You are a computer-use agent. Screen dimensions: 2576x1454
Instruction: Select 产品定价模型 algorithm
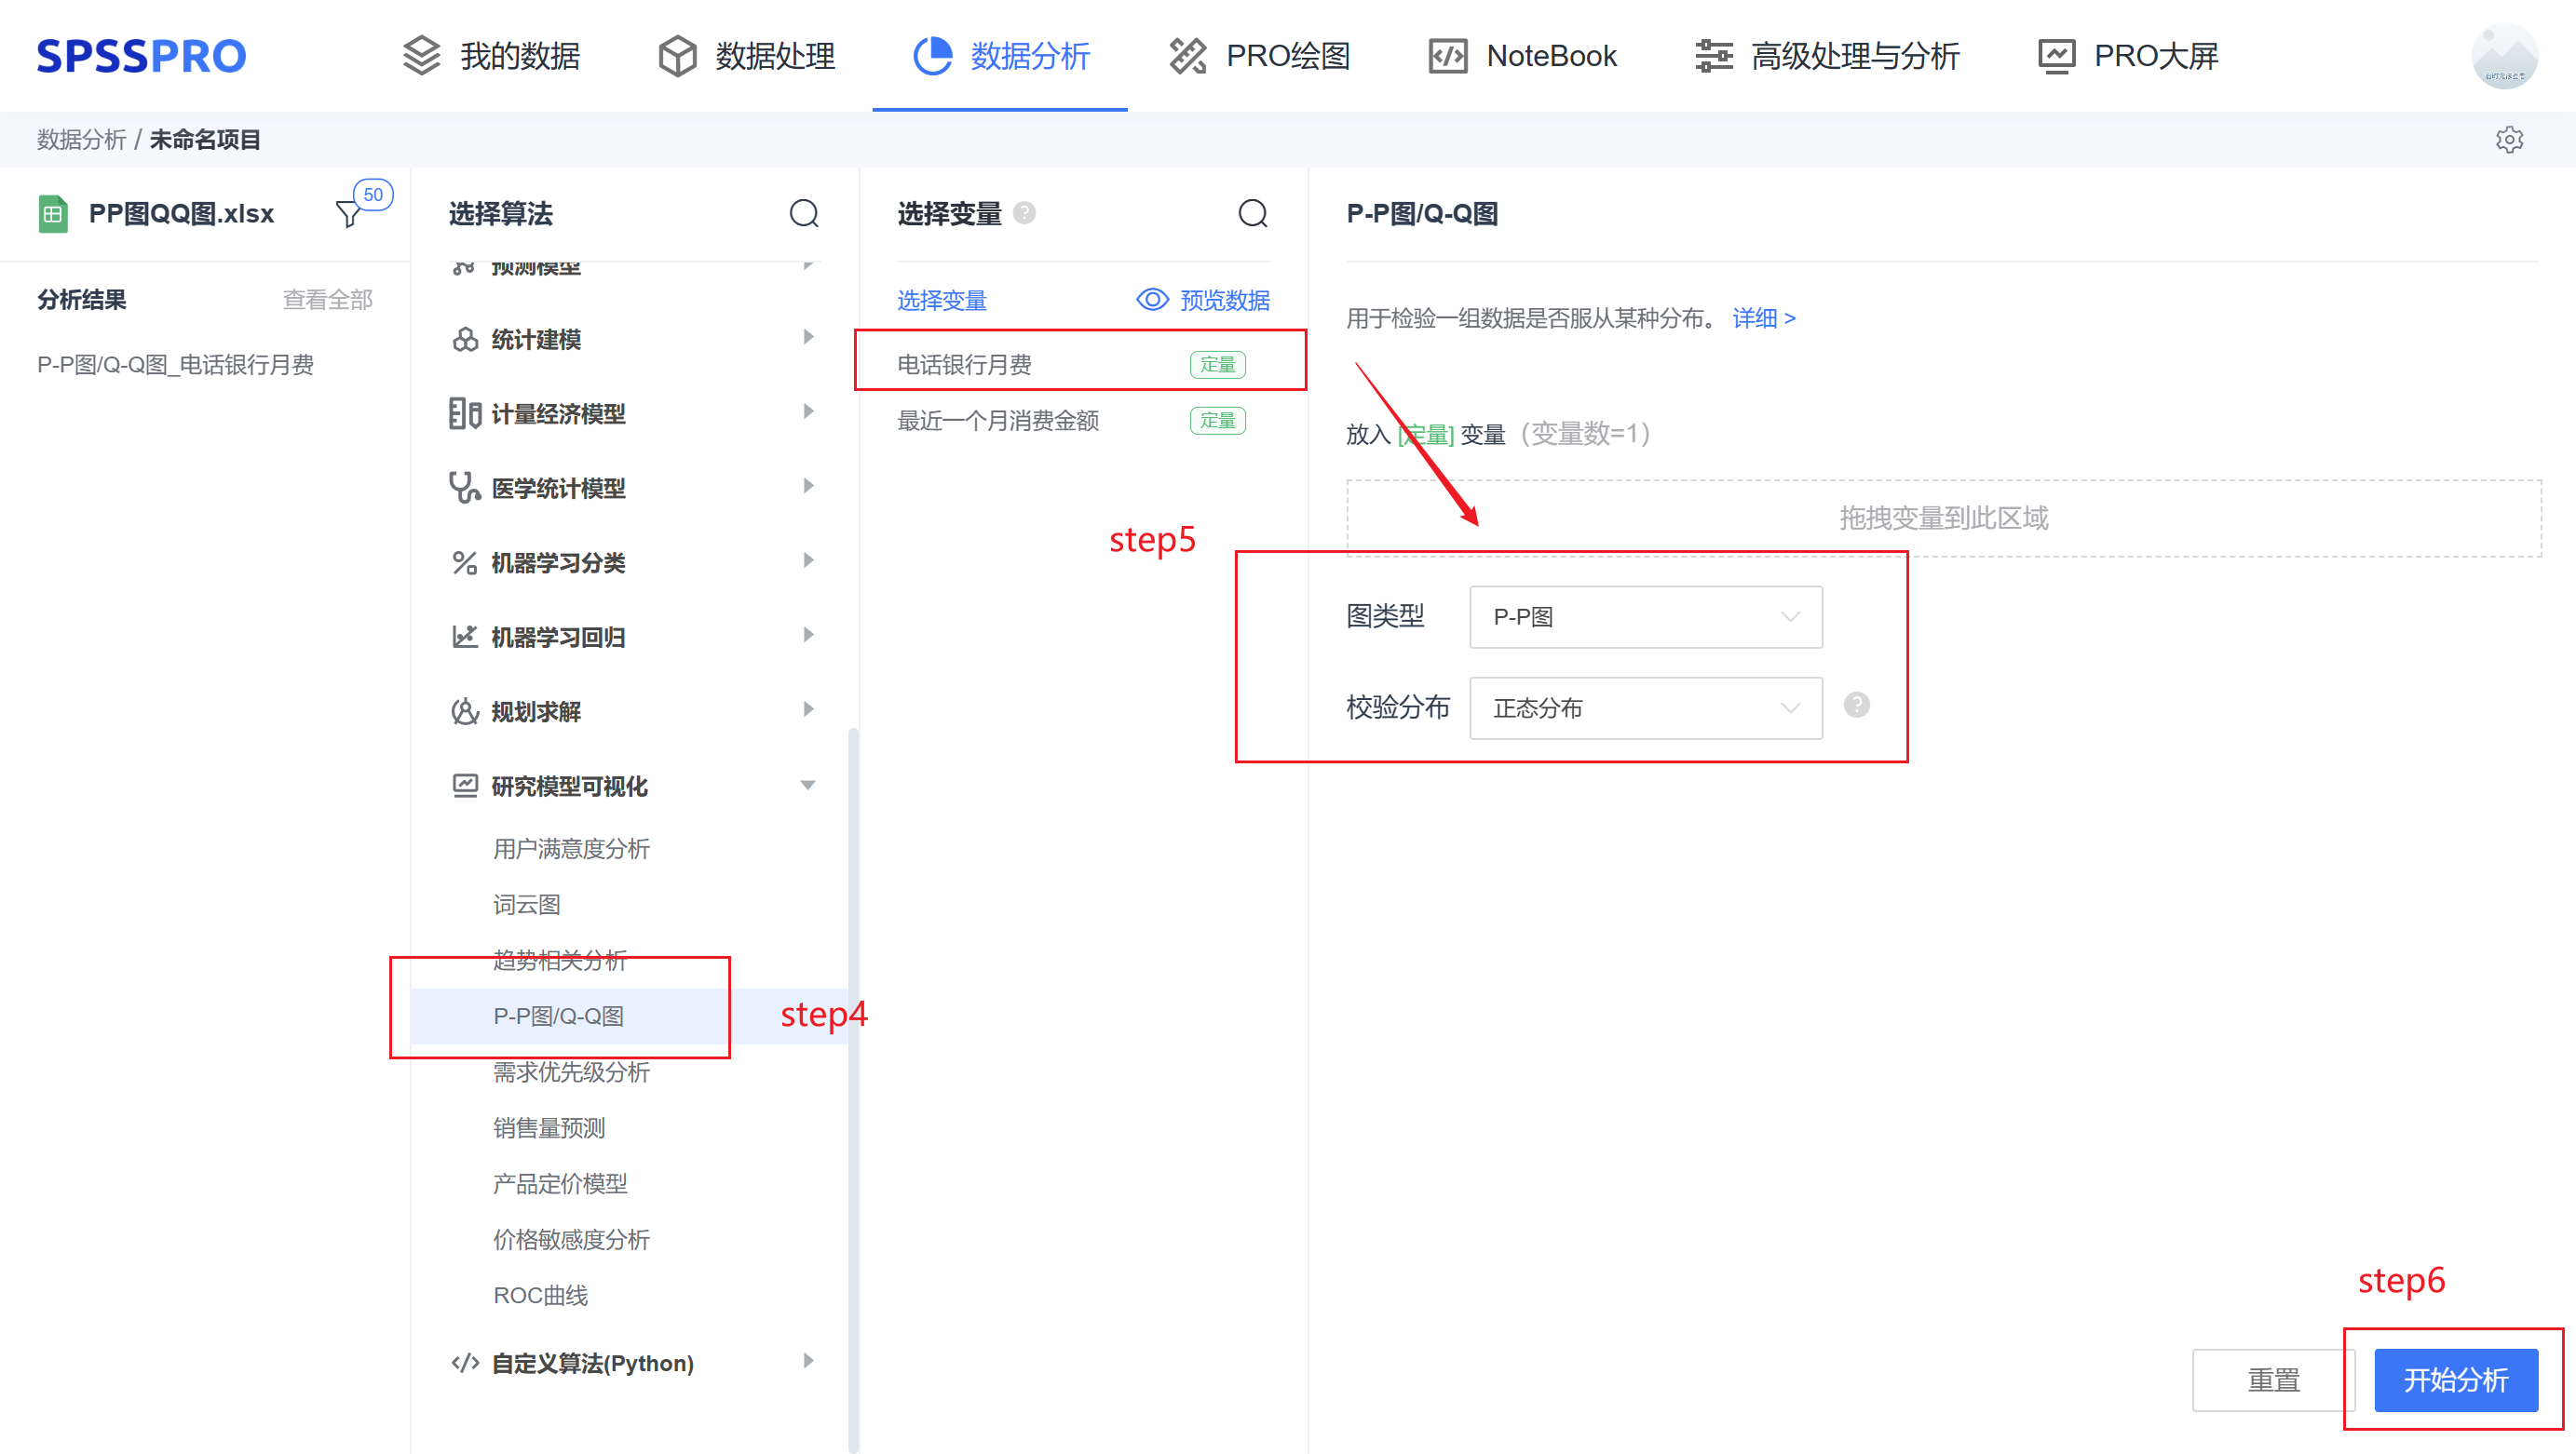[x=560, y=1184]
